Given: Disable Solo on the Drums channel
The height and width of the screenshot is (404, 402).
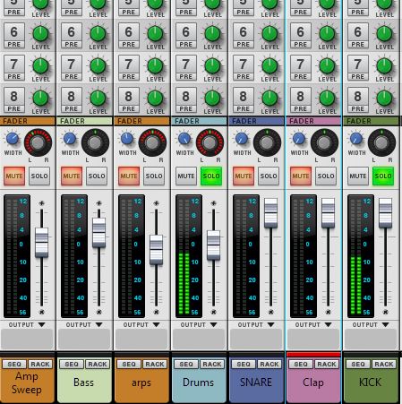Looking at the screenshot, I should click(211, 176).
